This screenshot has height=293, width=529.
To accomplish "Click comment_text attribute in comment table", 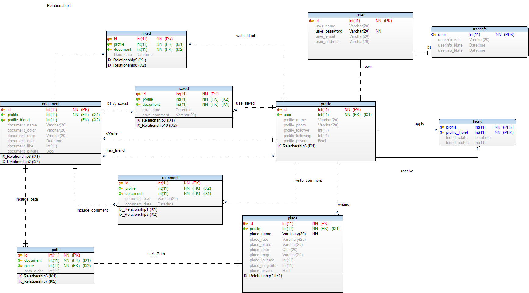I will click(x=138, y=199).
